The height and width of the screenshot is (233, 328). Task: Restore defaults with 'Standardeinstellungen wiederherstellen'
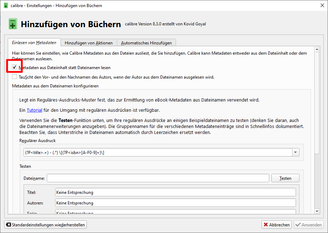pyautogui.click(x=46, y=225)
